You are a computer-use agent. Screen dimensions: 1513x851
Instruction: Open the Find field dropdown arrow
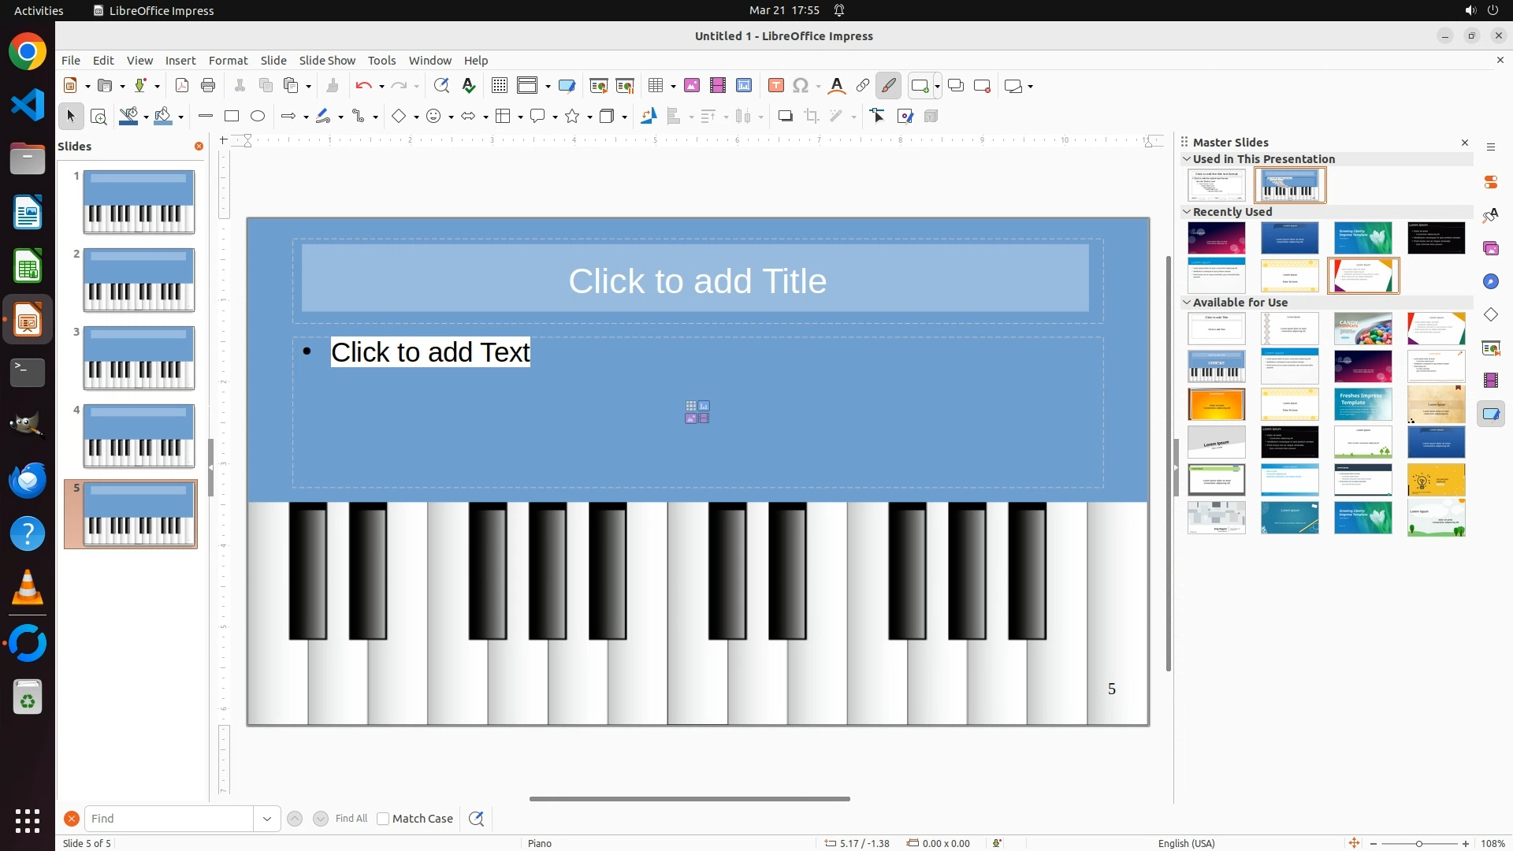coord(267,819)
